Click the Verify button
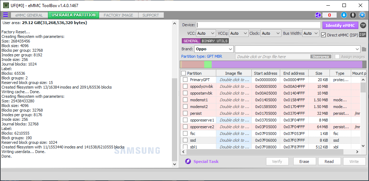Image resolution: width=369 pixels, height=181 pixels. tap(277, 162)
